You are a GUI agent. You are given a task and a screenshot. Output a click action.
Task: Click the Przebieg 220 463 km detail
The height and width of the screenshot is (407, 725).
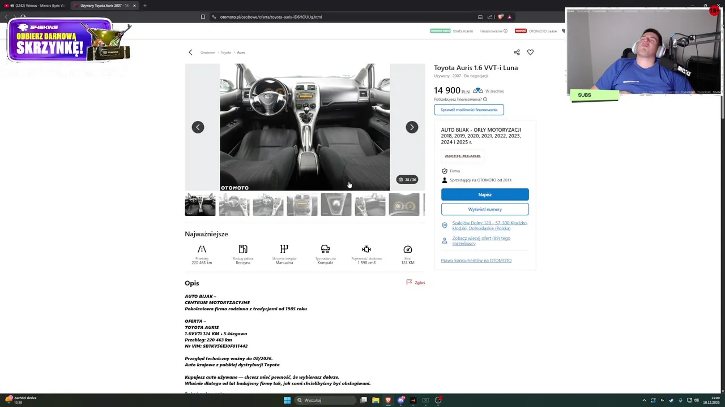pos(202,254)
